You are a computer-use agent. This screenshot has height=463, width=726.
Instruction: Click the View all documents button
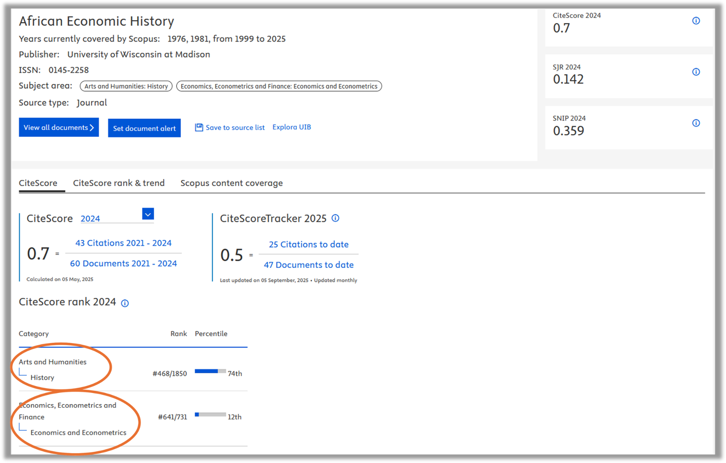click(59, 128)
